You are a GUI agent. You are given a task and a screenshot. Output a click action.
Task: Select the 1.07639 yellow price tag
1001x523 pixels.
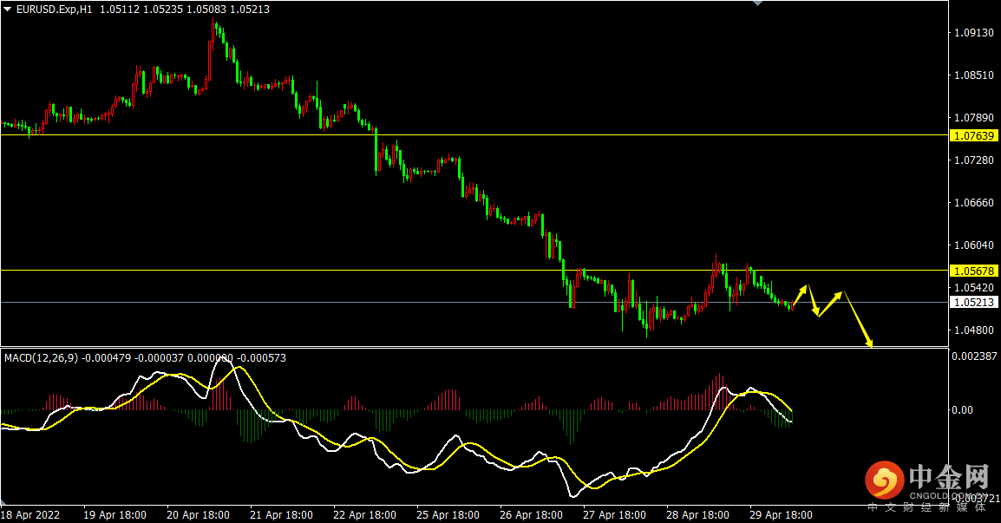click(974, 135)
